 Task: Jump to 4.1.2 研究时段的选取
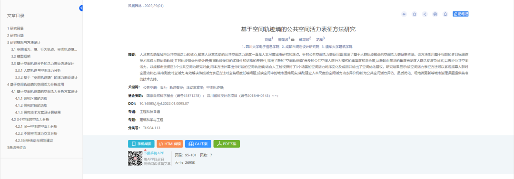tap(31, 105)
